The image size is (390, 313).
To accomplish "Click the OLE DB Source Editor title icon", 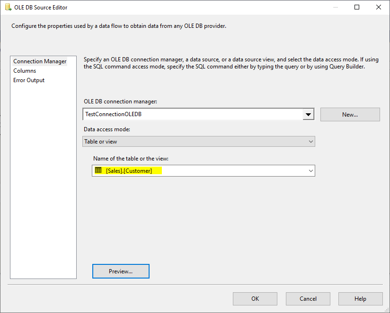I will [8, 7].
